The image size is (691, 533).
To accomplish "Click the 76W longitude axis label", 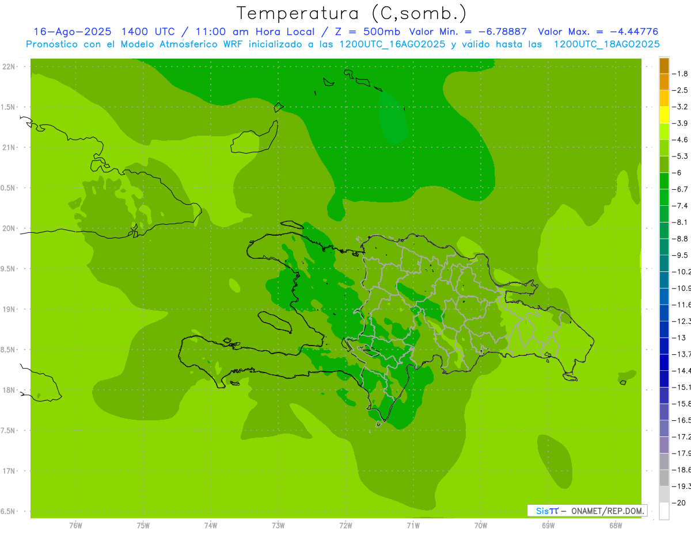I will point(75,526).
